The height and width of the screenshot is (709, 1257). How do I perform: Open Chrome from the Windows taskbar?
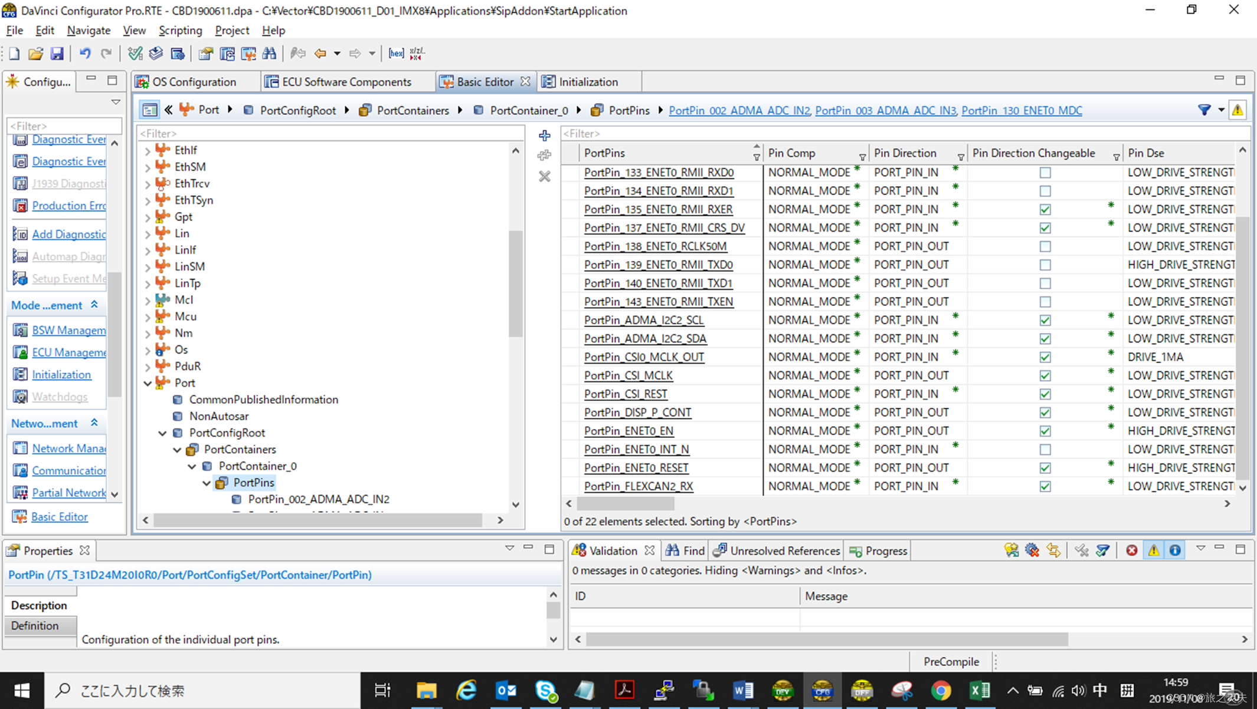point(941,690)
